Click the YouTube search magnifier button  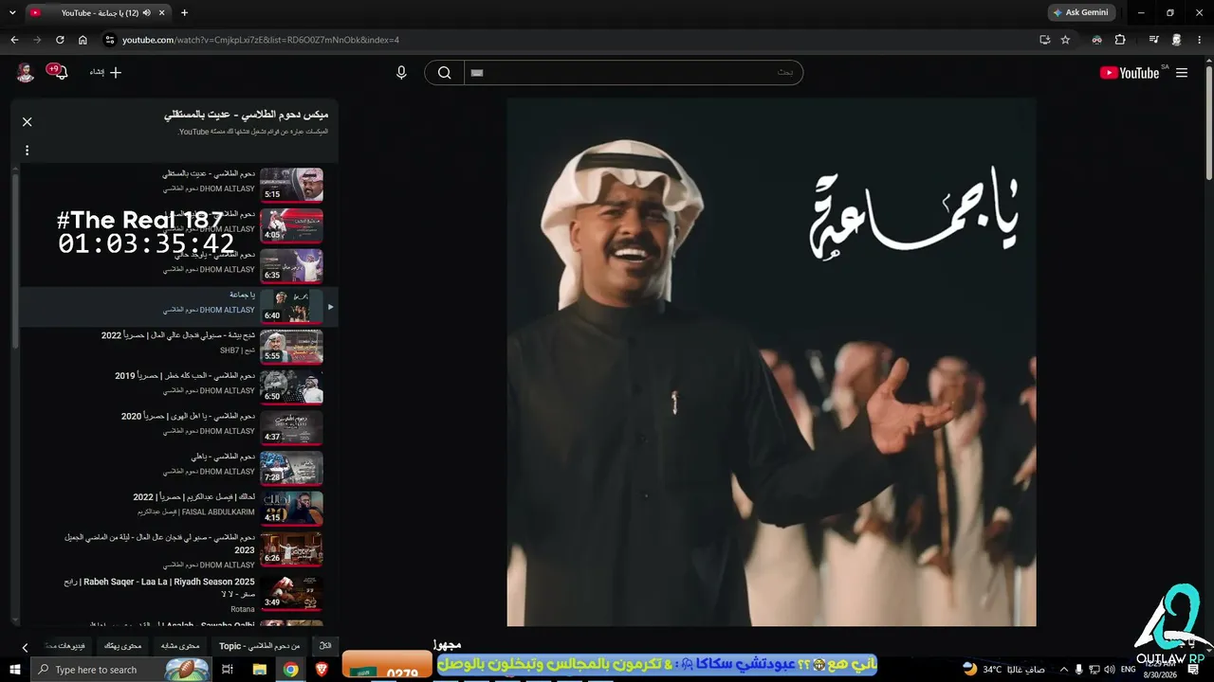(444, 73)
